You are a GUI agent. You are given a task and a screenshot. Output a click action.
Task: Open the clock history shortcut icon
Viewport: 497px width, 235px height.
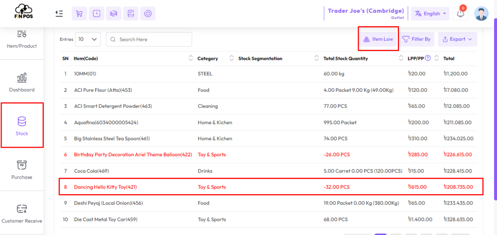pos(97,14)
